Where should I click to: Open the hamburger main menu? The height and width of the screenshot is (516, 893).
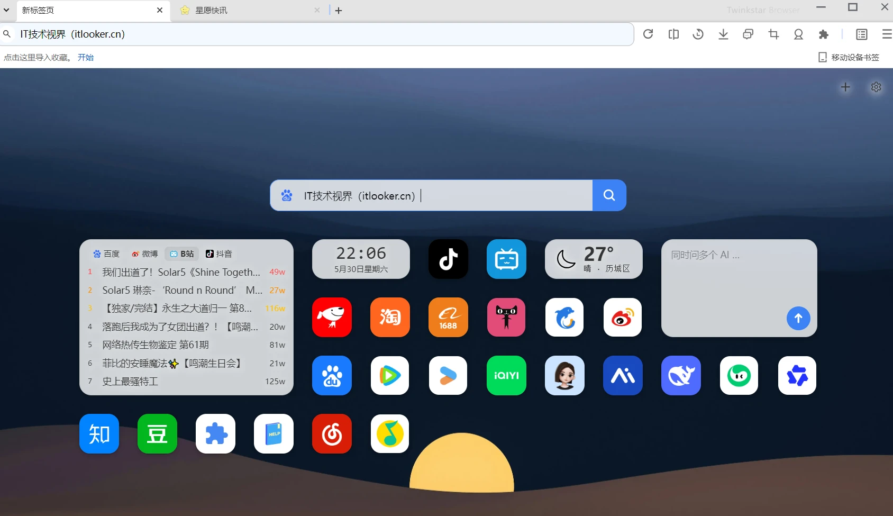[887, 34]
